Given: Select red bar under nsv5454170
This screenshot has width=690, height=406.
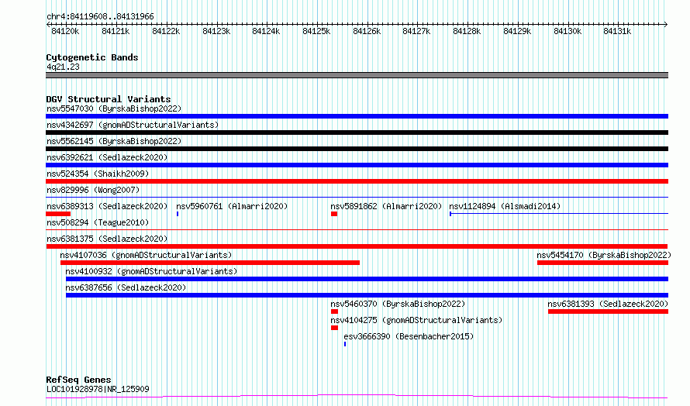Looking at the screenshot, I should 602,263.
